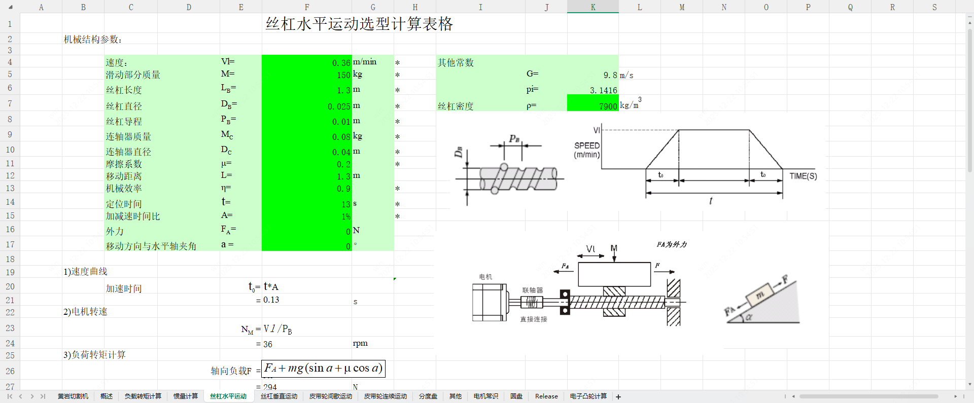Go to the first sheet tab arrow
Viewport: 974px width, 403px height.
coord(10,396)
